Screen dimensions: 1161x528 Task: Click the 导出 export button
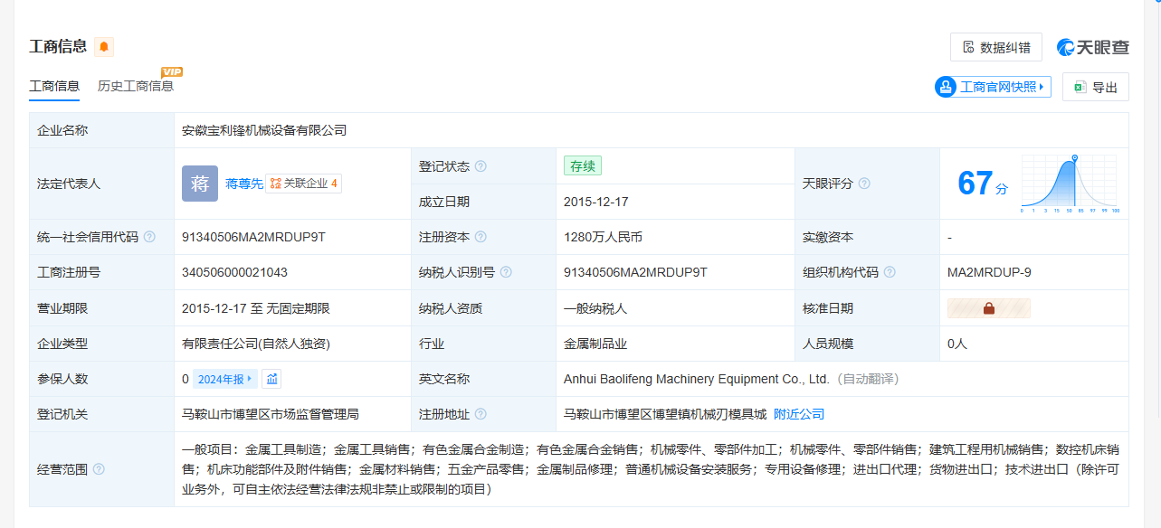[1096, 87]
